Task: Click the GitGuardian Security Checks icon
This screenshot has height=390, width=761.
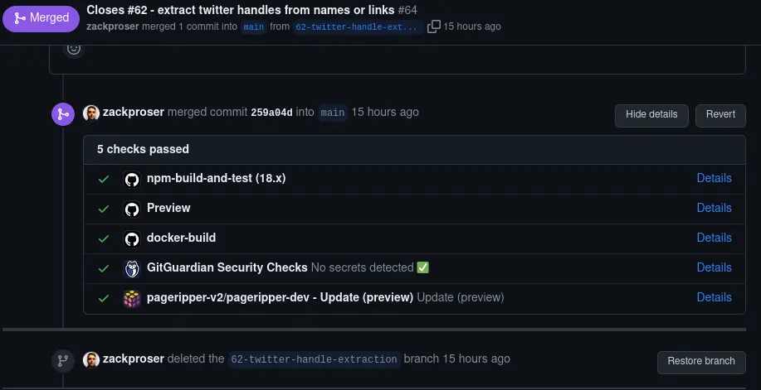Action: point(131,268)
